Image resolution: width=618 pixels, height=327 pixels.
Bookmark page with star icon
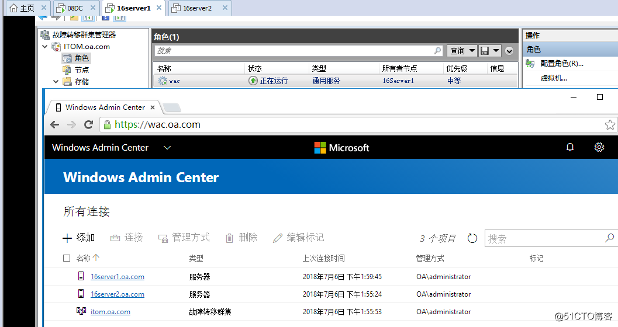pos(610,125)
